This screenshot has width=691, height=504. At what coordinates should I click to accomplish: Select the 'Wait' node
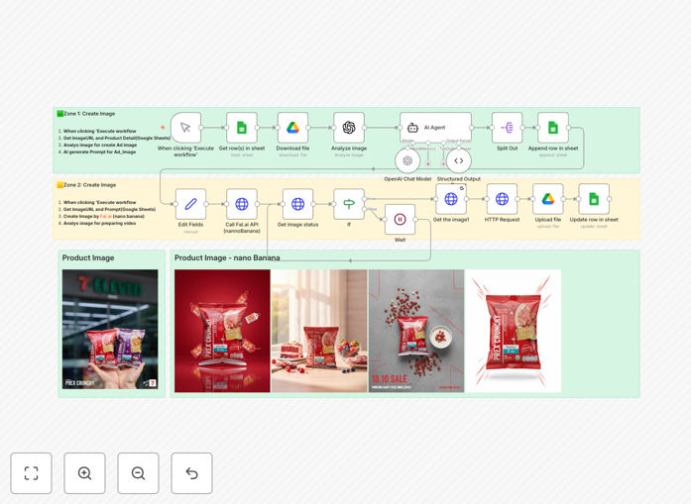tap(400, 219)
